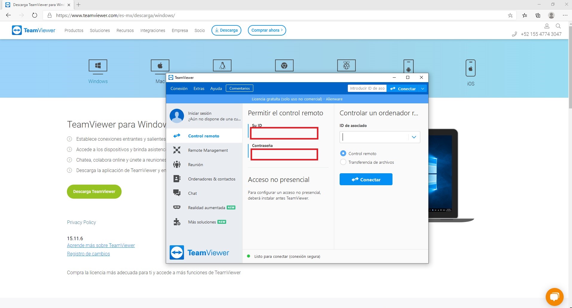
Task: Click Iniciar sesión in TeamViewer app
Action: [200, 113]
